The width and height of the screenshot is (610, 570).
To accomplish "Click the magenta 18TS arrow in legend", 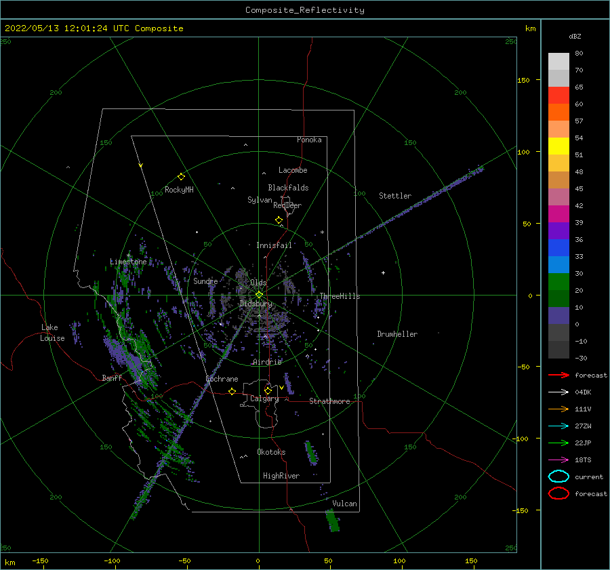I will [x=558, y=460].
